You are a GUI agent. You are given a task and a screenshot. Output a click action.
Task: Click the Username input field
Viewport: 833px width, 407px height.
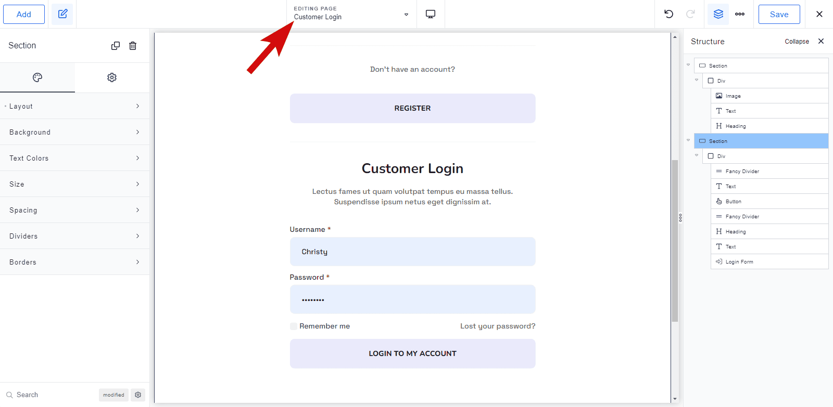point(412,252)
